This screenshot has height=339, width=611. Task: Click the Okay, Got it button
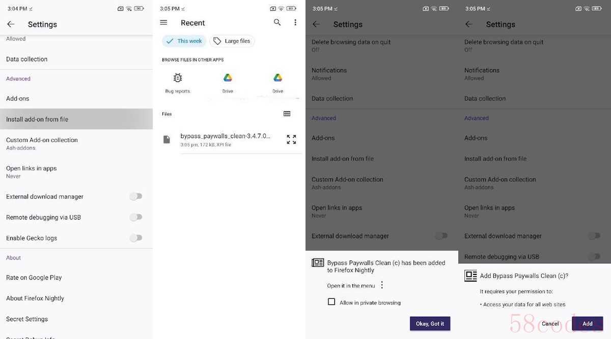pyautogui.click(x=430, y=323)
